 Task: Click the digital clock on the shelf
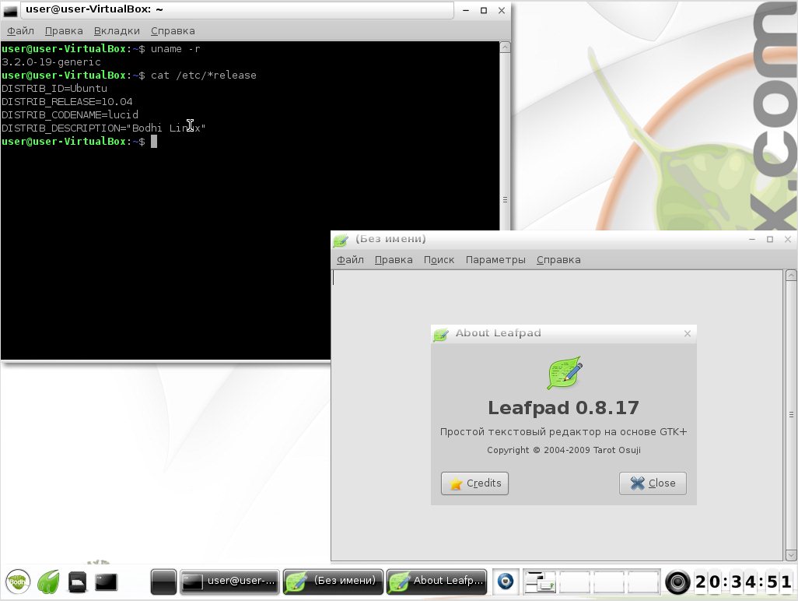pyautogui.click(x=743, y=582)
